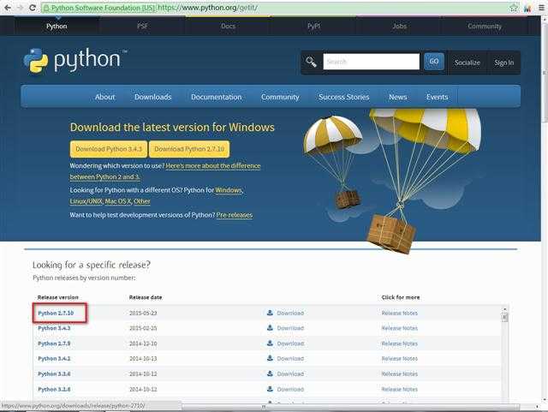The height and width of the screenshot is (412, 548).
Task: Open Release Notes for Python 2.7.9
Action: 400,343
